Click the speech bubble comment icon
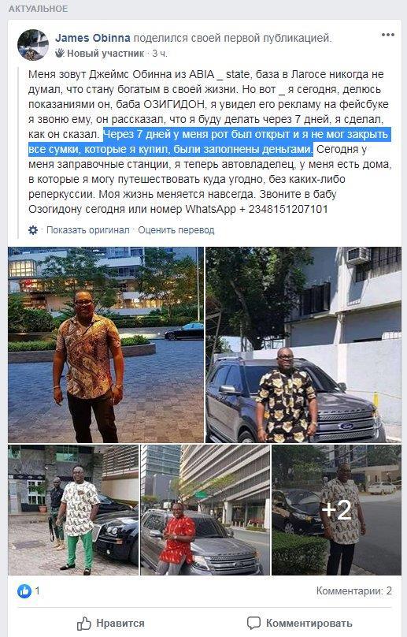Screen dimensions: 407x637 (x=253, y=623)
